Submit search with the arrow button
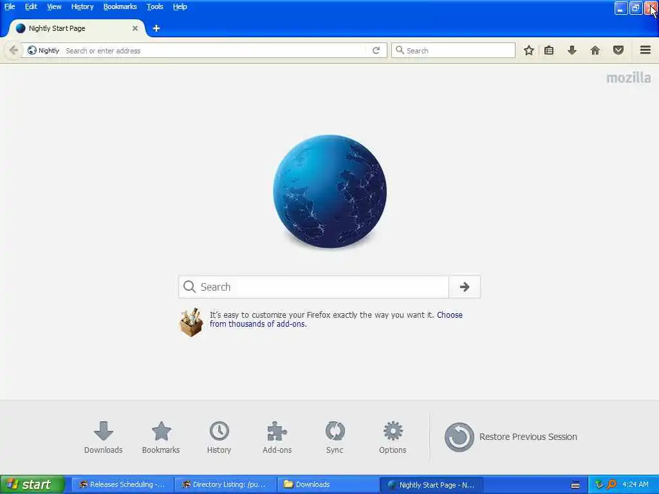The width and height of the screenshot is (659, 494). click(x=465, y=287)
